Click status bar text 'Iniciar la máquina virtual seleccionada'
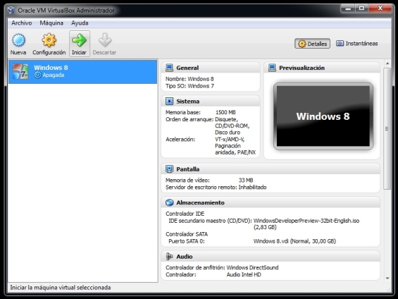Screen dimensions: 398x299 tap(61, 288)
